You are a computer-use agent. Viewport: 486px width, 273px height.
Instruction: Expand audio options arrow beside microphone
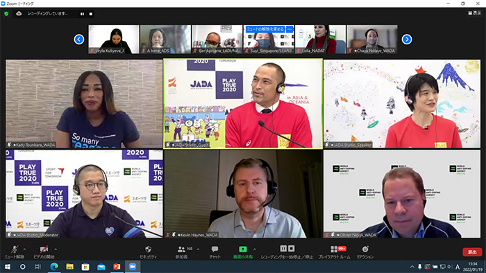click(x=24, y=249)
